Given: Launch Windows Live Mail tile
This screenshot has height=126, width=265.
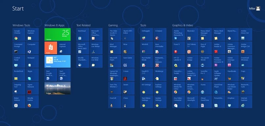Looking at the screenshot, I should (x=96, y=61).
